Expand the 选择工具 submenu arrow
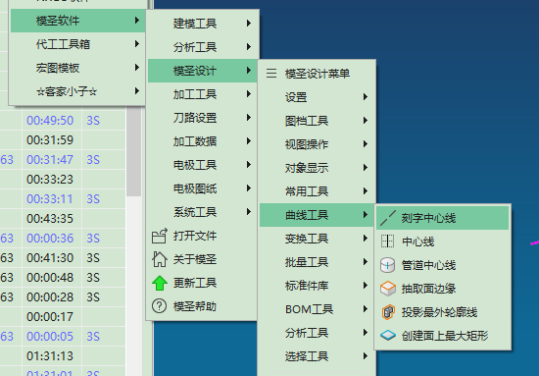The width and height of the screenshot is (539, 376). tap(366, 356)
